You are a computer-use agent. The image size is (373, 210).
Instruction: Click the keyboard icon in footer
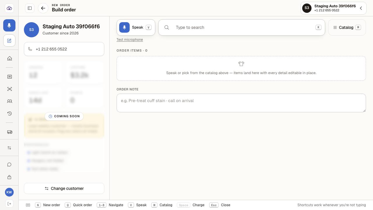(28, 205)
